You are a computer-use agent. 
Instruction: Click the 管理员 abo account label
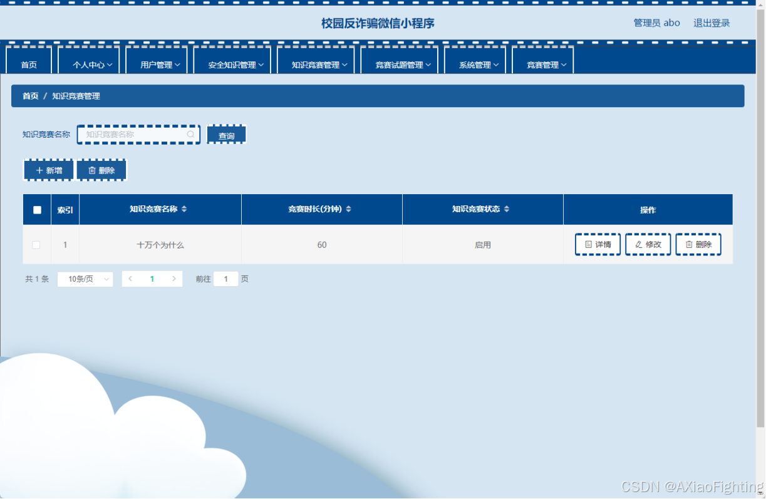click(656, 23)
